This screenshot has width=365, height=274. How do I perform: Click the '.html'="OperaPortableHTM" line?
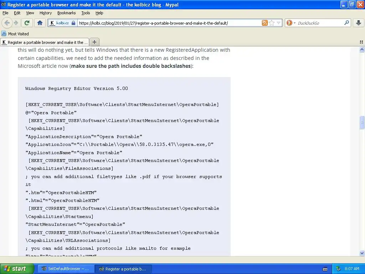(62, 201)
